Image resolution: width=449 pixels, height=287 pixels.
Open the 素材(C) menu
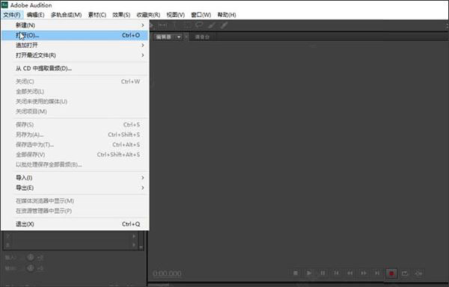tap(97, 15)
